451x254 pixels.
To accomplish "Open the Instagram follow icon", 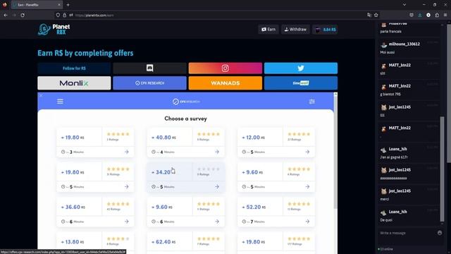I will tap(225, 68).
